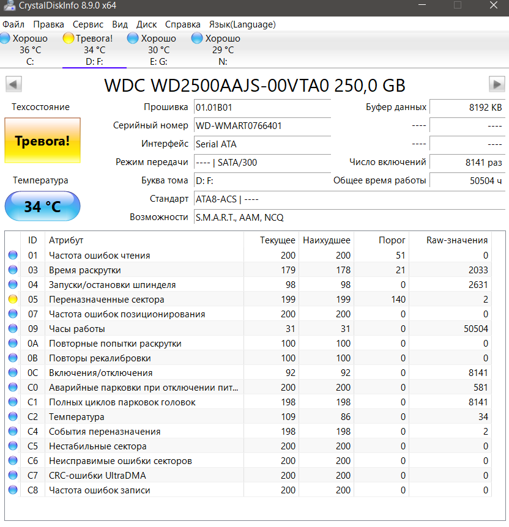Click the Наихудшее column header
Image resolution: width=509 pixels, height=527 pixels.
click(327, 240)
